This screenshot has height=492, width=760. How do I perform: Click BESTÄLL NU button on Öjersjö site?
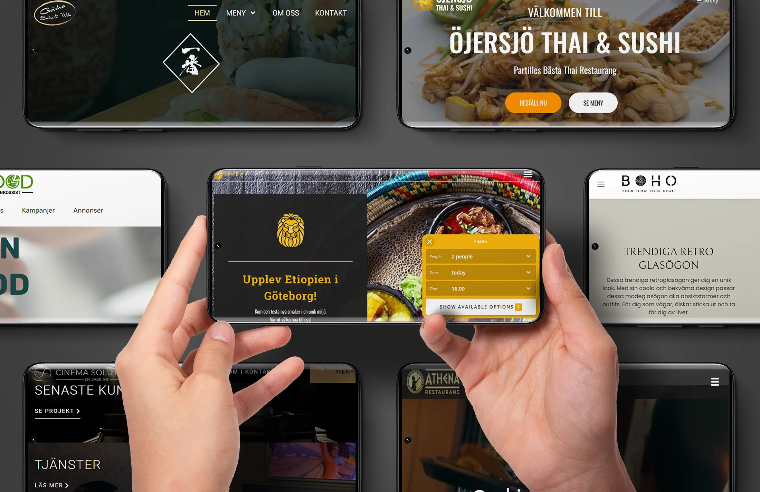tap(533, 103)
